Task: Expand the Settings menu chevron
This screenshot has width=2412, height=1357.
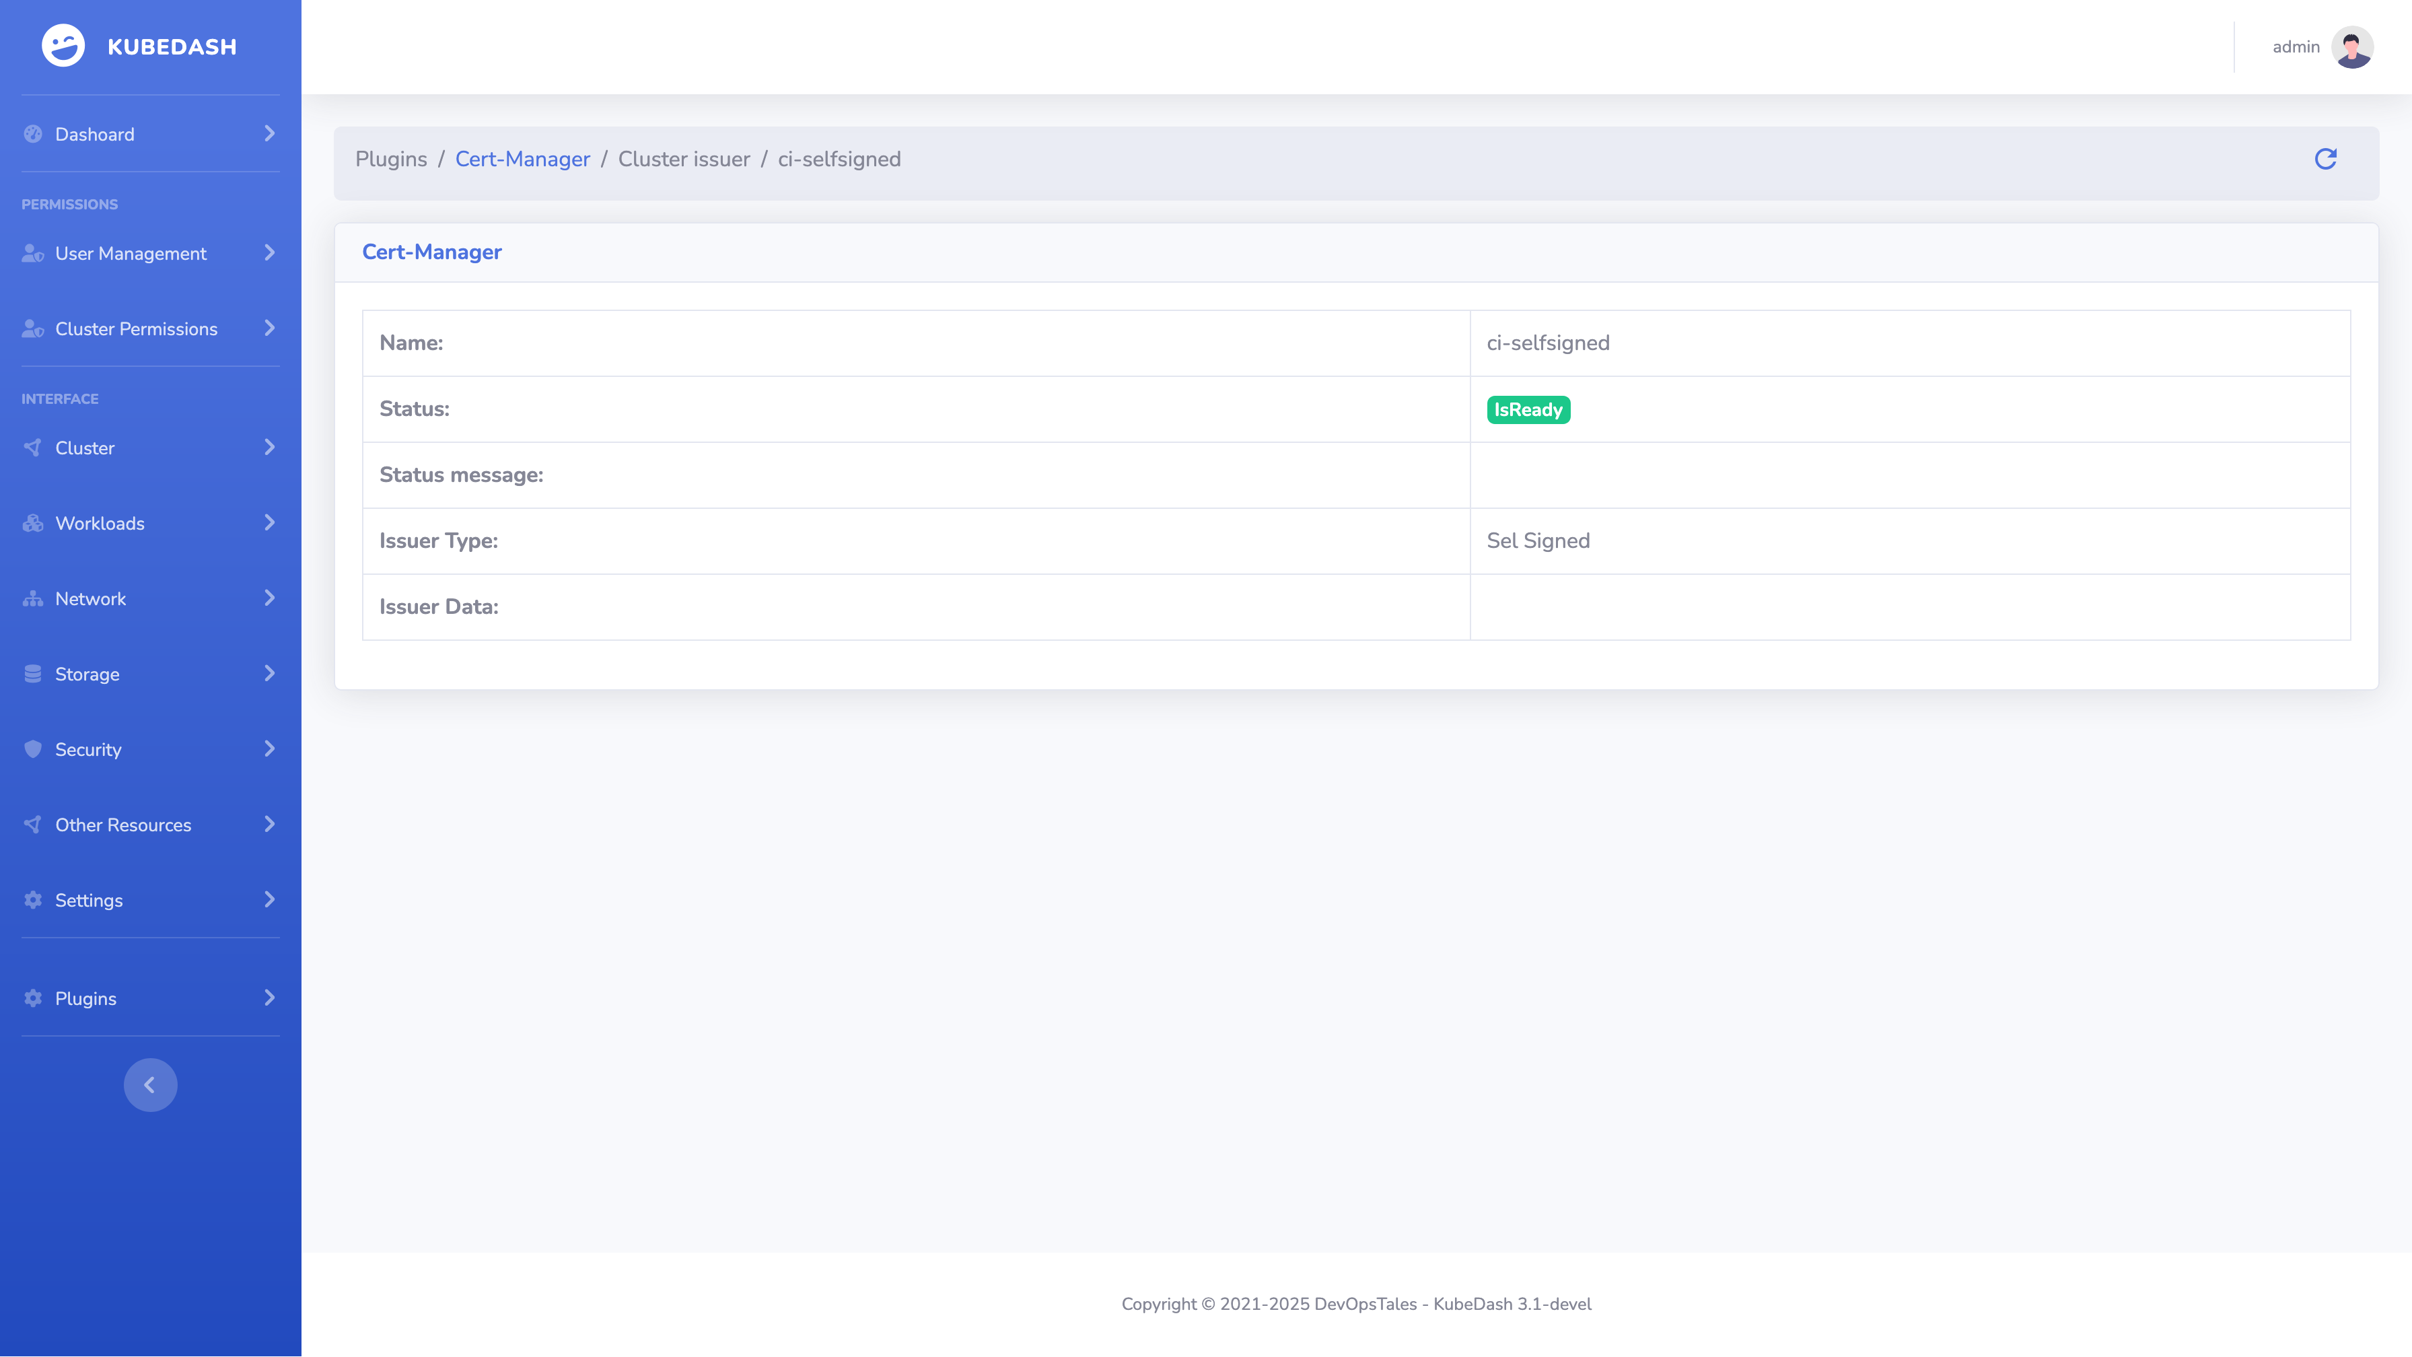Action: point(270,900)
